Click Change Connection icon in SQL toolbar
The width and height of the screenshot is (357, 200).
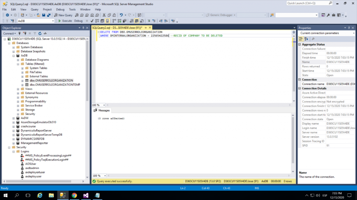[x=12, y=21]
